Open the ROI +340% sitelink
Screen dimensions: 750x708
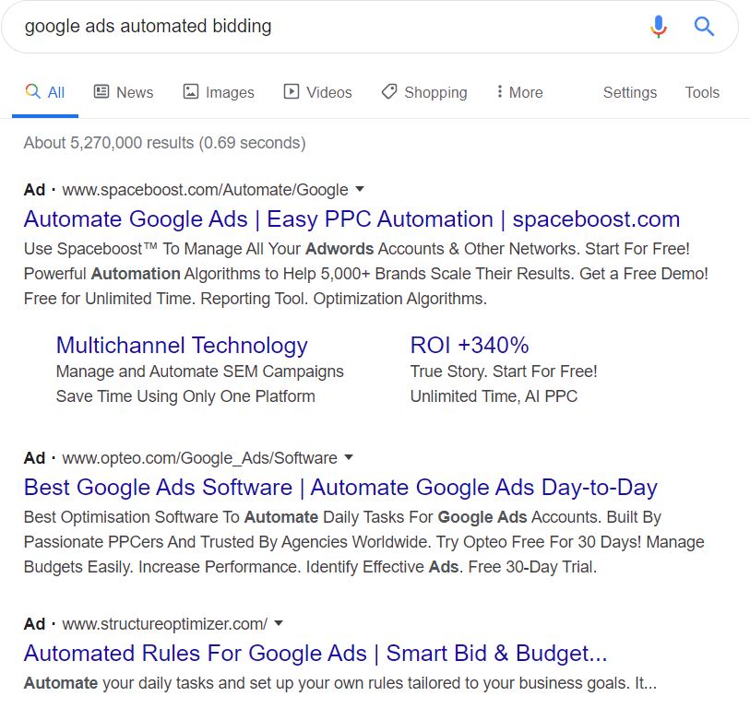[470, 345]
